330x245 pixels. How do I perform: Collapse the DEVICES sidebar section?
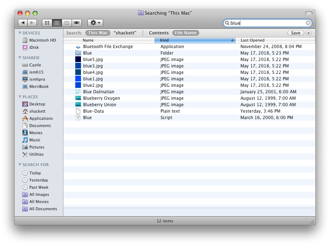(20, 33)
